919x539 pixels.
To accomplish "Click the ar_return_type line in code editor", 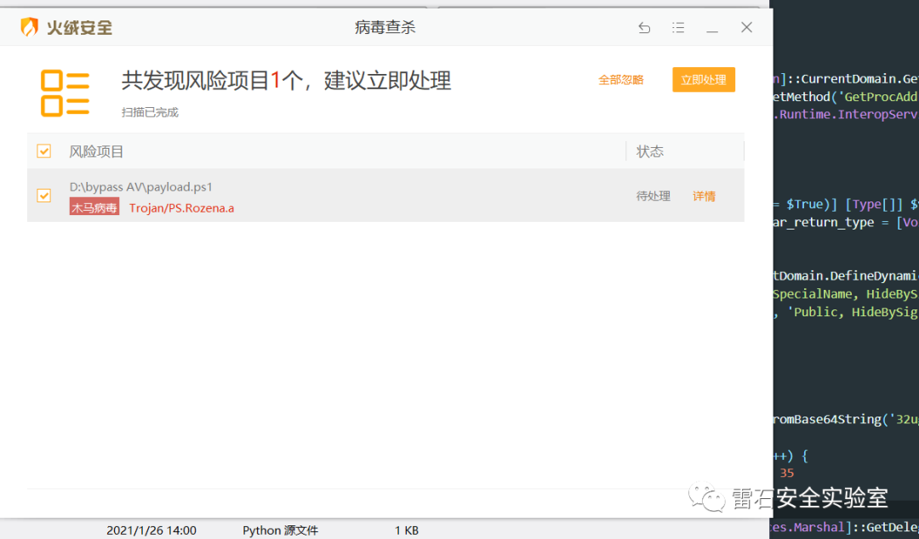I will (x=846, y=223).
